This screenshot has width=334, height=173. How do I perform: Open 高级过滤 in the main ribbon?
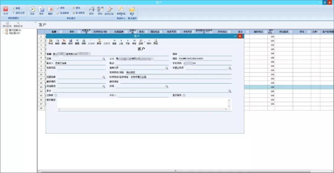click(x=19, y=13)
